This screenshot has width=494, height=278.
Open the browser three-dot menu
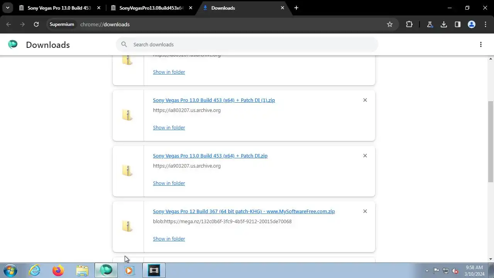point(486,24)
